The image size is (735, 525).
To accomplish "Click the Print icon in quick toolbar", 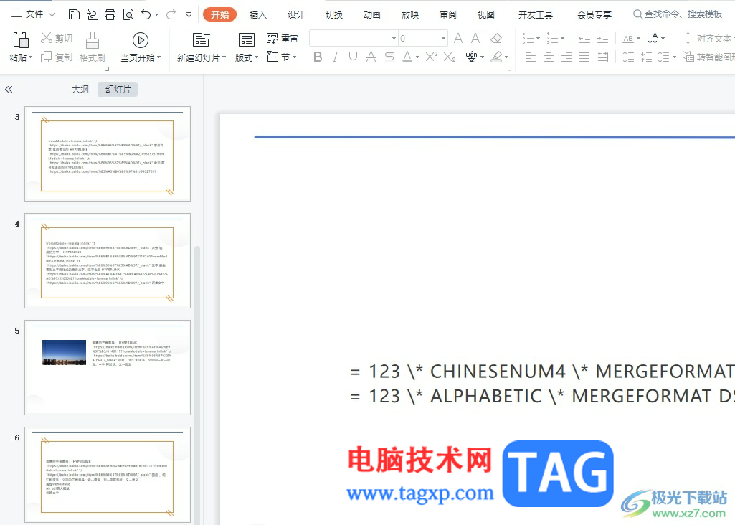I will pyautogui.click(x=110, y=14).
